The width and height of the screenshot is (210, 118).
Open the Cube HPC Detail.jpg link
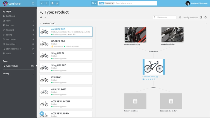click(151, 76)
